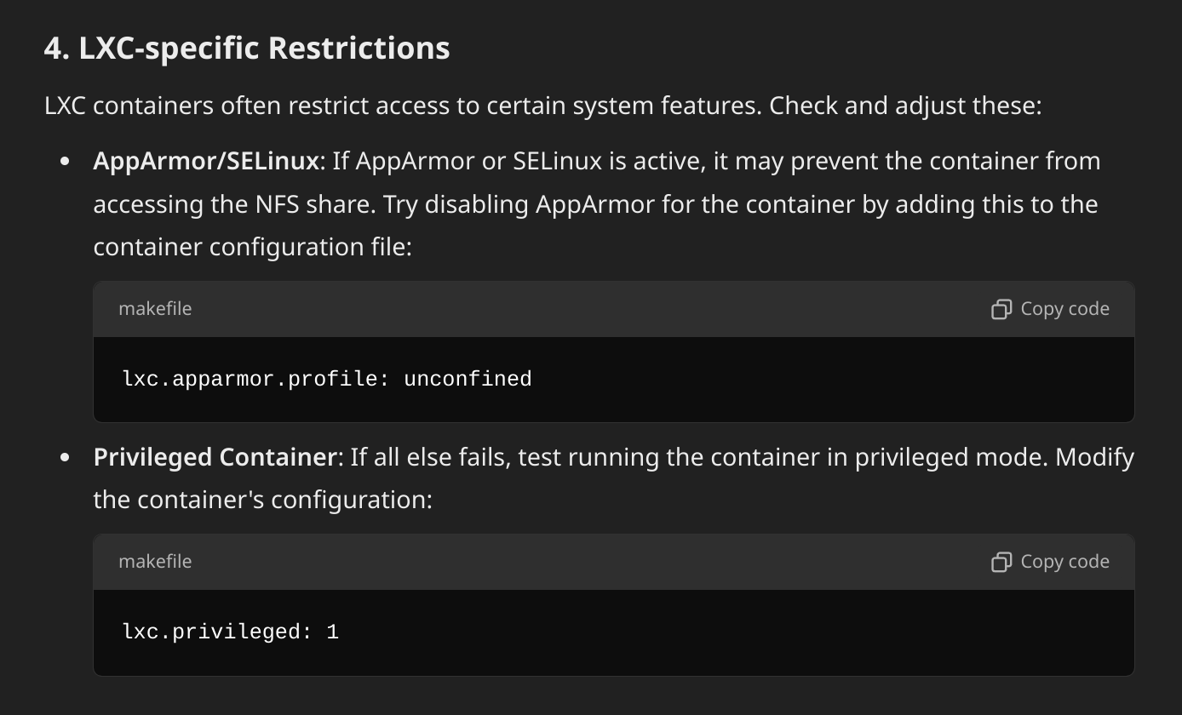Click the word "unconfined" in the code block
Image resolution: width=1182 pixels, height=715 pixels.
tap(468, 379)
